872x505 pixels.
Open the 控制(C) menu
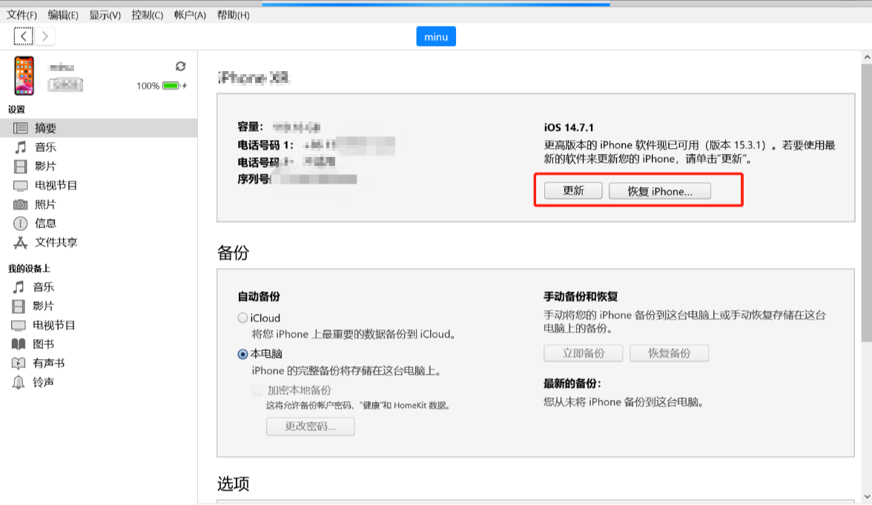[x=148, y=15]
